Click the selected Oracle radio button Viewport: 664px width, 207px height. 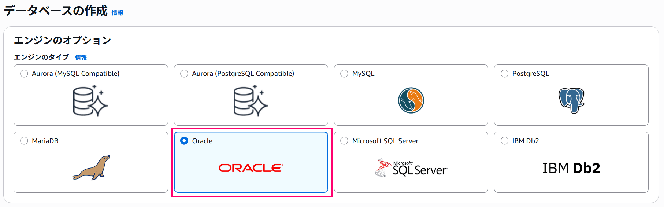pyautogui.click(x=184, y=141)
